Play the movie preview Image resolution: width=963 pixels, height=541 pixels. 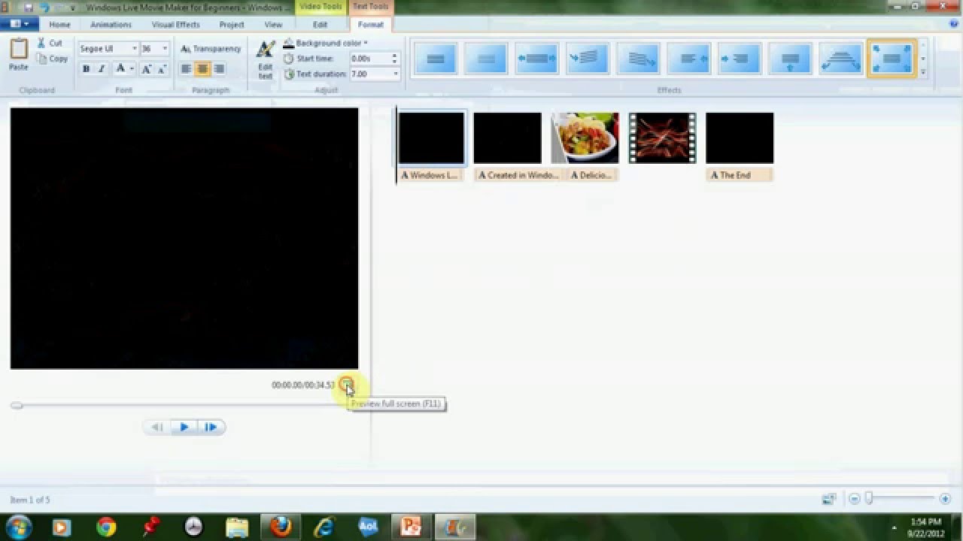coord(184,427)
